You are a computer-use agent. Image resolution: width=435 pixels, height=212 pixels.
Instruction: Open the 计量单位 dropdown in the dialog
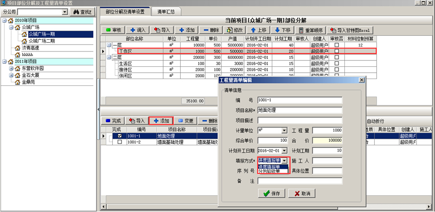tap(284, 131)
